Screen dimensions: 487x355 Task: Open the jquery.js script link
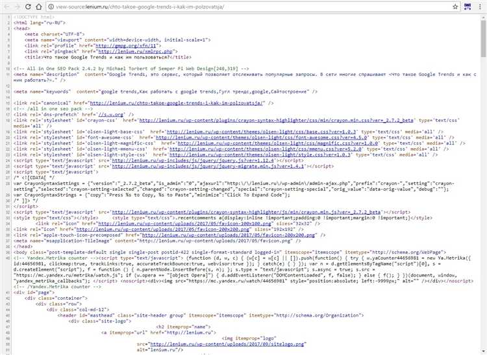(x=193, y=160)
